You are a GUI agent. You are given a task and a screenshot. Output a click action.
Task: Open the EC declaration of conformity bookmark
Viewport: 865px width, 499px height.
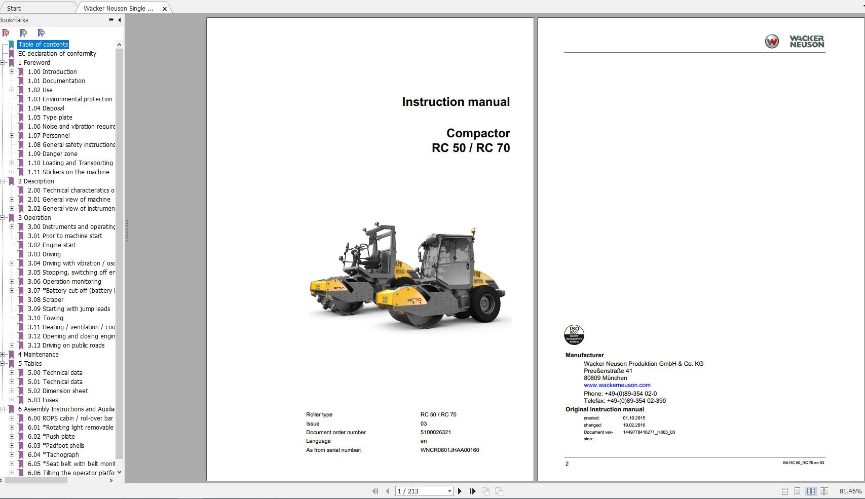57,54
